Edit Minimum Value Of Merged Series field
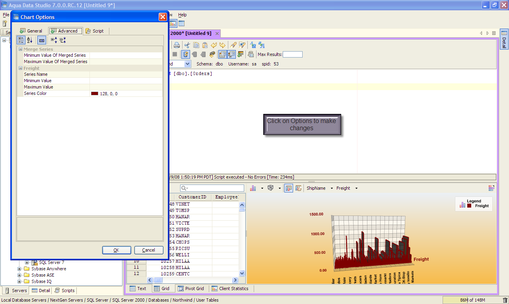Viewport: 509px width, 304px height. [126, 56]
